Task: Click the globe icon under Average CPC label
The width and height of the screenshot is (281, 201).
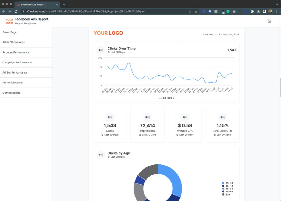Action: [x=178, y=135]
